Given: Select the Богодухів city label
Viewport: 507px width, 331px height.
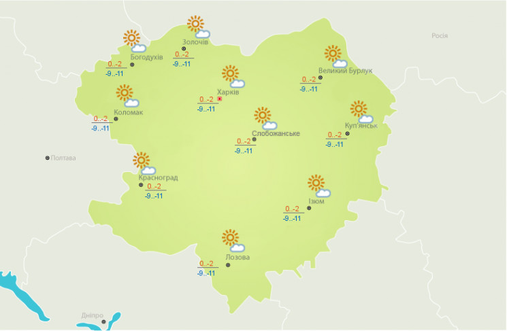Looking at the screenshot, I should pos(146,57).
